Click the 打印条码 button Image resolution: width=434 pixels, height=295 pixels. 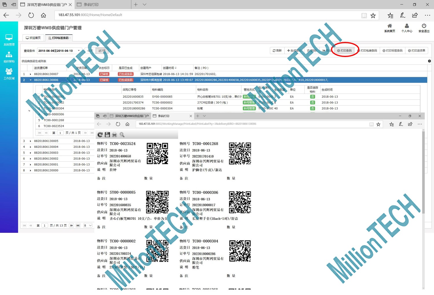[x=344, y=51]
